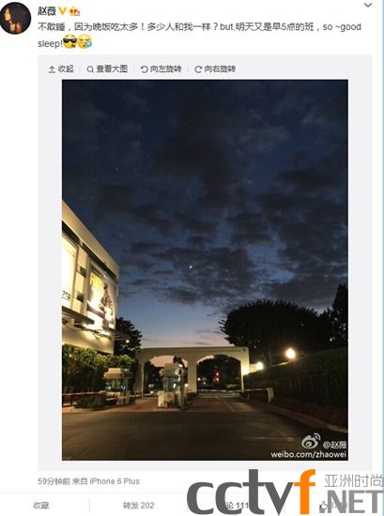
Task: Click the magnifier icon for larger view
Action: (90, 69)
